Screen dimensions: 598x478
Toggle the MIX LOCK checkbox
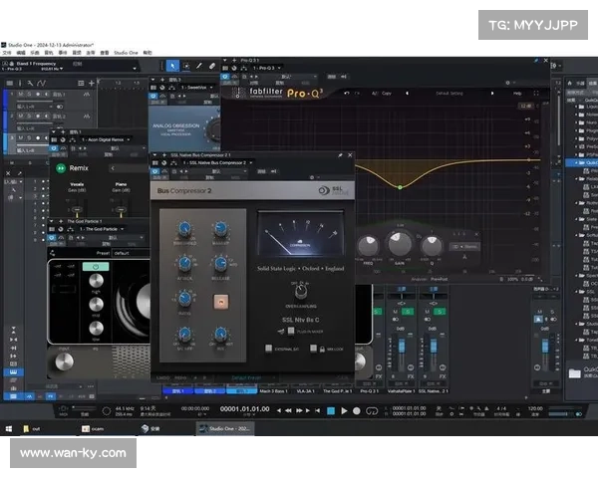coord(313,348)
